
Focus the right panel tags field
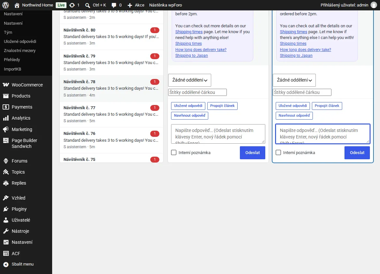tap(302, 92)
